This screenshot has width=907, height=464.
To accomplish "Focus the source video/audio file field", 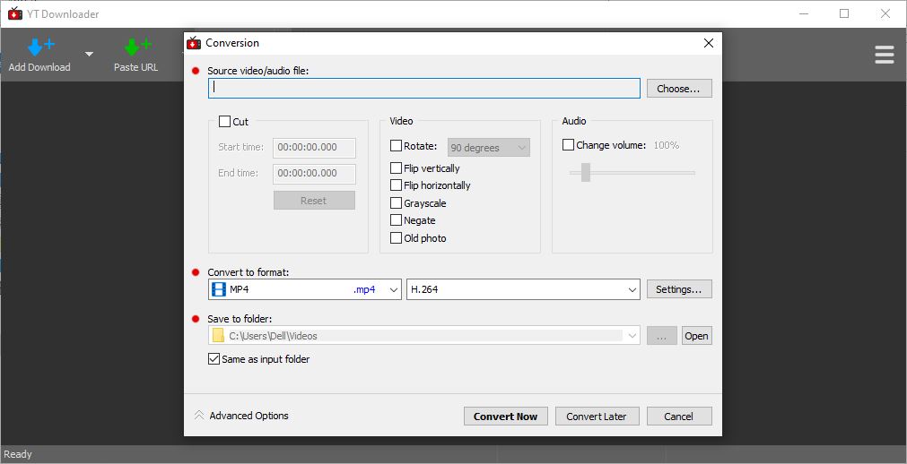I will coord(424,89).
